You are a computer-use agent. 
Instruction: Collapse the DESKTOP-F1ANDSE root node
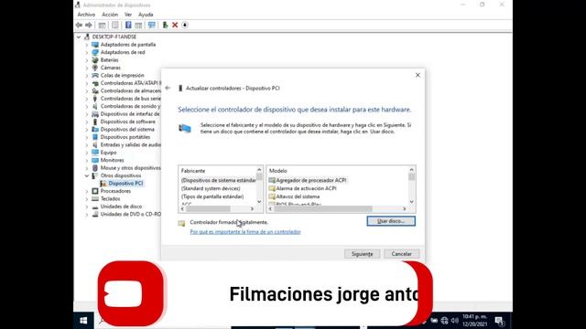(79, 37)
